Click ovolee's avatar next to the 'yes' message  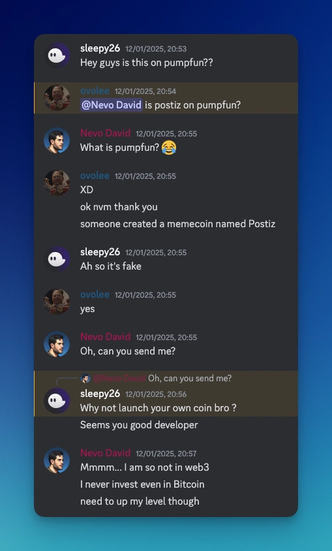(57, 302)
